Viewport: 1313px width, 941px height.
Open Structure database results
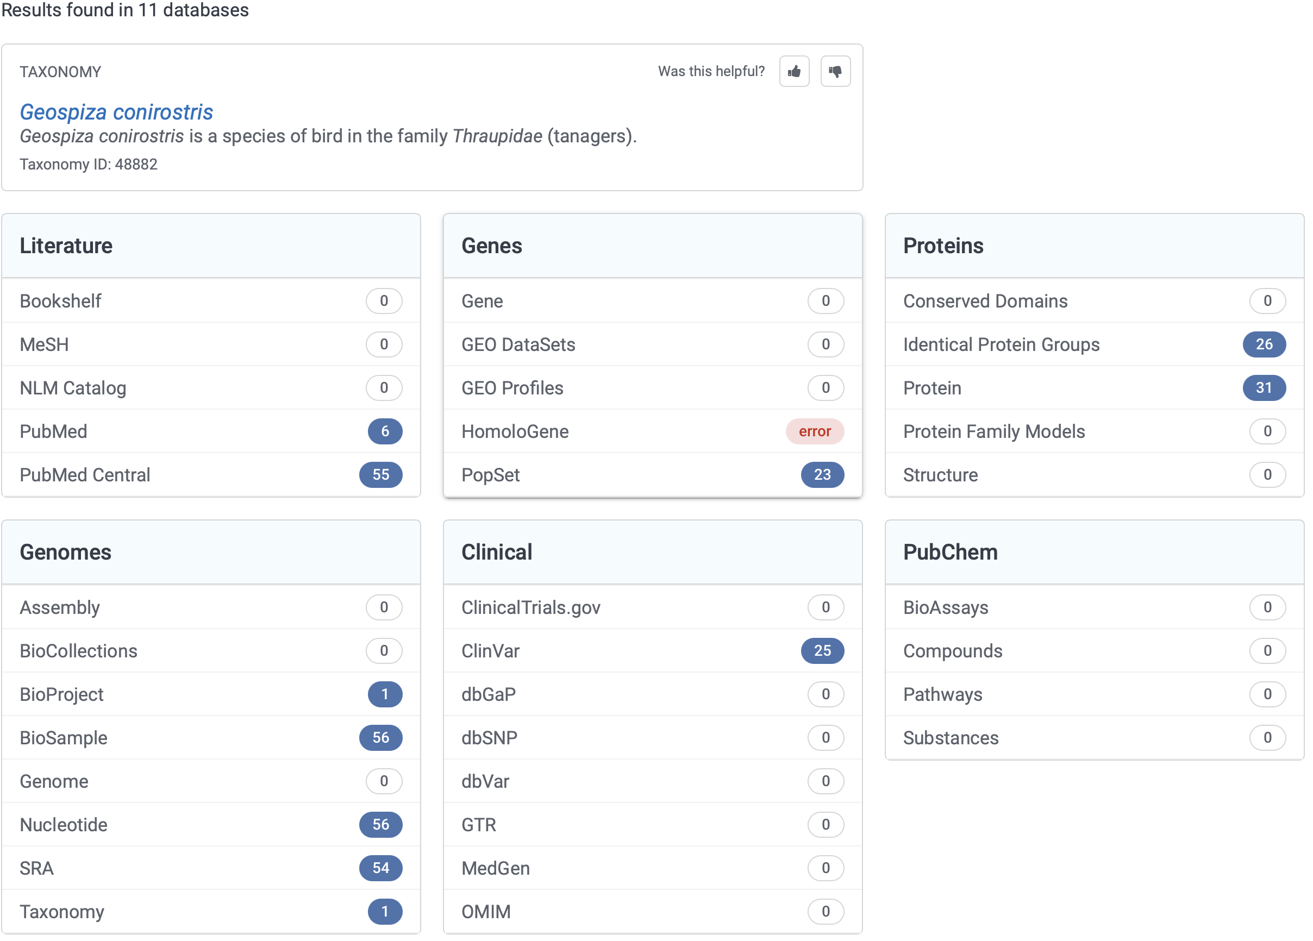pos(1094,474)
